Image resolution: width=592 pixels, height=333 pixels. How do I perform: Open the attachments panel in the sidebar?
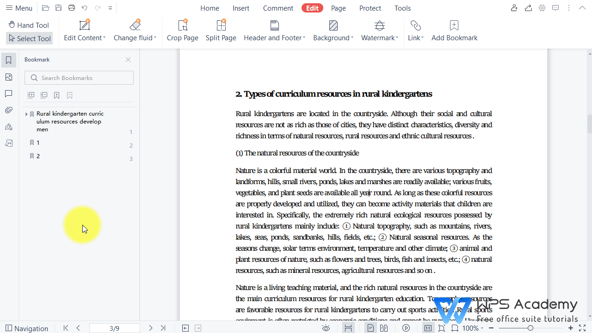click(x=8, y=110)
